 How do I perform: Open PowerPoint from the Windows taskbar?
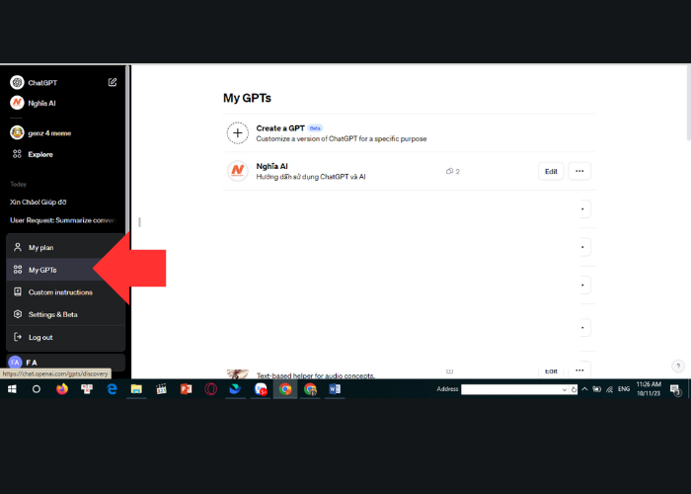tap(185, 389)
